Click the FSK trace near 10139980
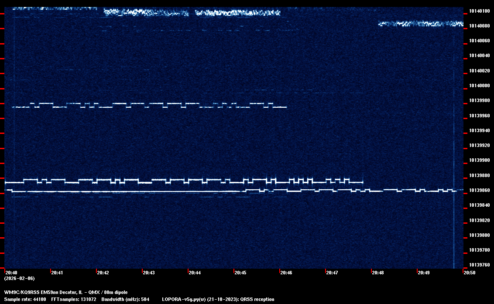494x304 pixels. click(148, 105)
